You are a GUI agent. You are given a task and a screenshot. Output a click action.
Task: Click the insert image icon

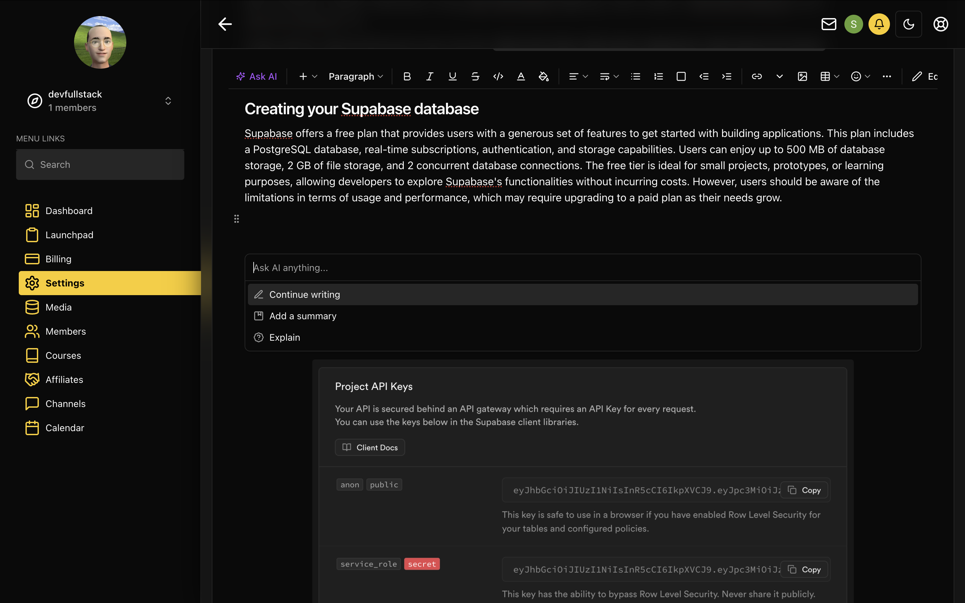[x=802, y=77]
